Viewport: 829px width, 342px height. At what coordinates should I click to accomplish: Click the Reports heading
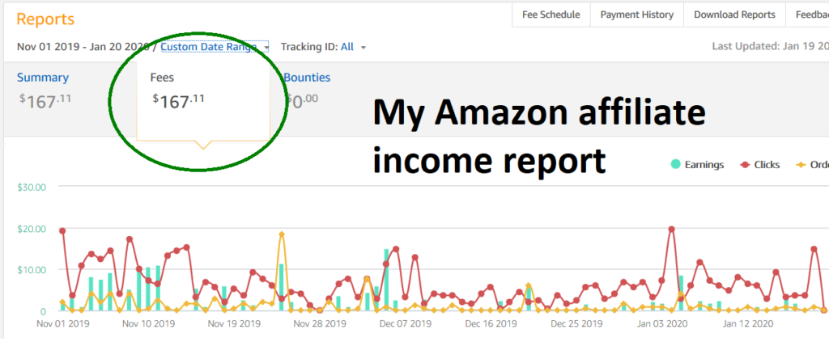[x=45, y=19]
